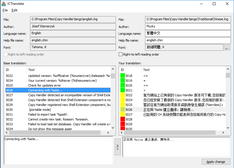
Task: Select translation row 5020 with '>=' text
Action: tap(173, 85)
